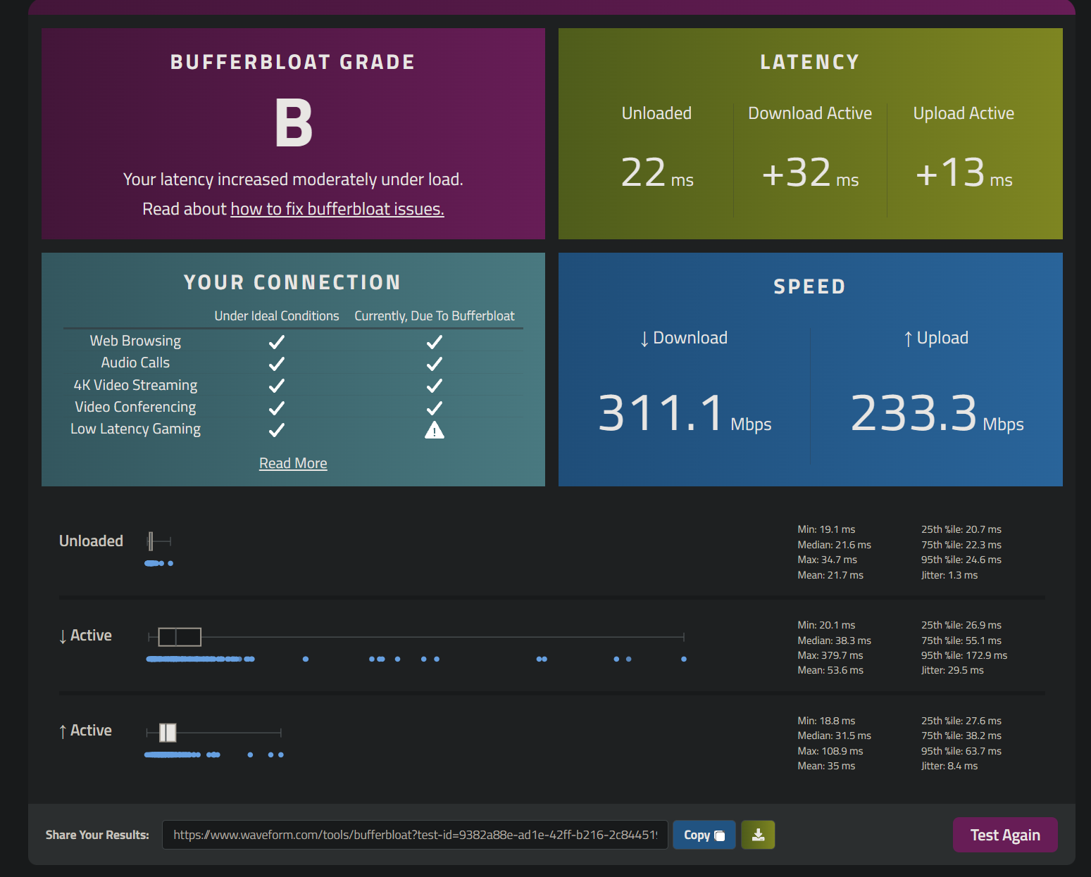This screenshot has height=877, width=1091.
Task: Click the Web Browsing ideal conditions checkmark
Action: (277, 342)
